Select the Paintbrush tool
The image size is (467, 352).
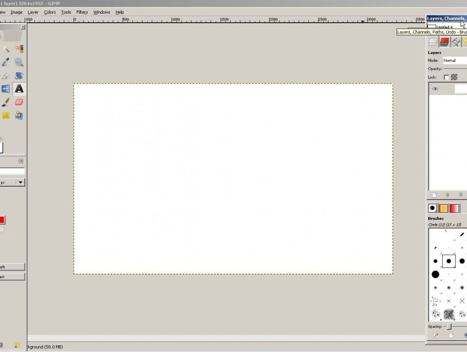[x=5, y=102]
